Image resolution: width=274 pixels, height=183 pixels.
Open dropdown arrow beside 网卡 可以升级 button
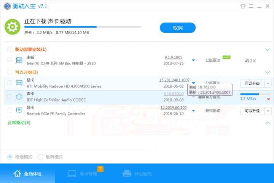[x=268, y=111]
